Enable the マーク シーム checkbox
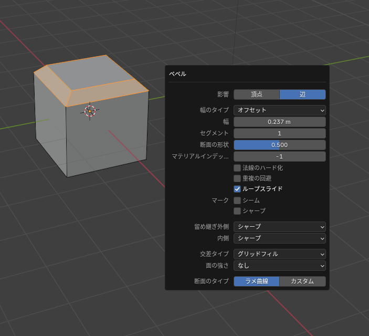This screenshot has height=336, width=369. point(237,201)
